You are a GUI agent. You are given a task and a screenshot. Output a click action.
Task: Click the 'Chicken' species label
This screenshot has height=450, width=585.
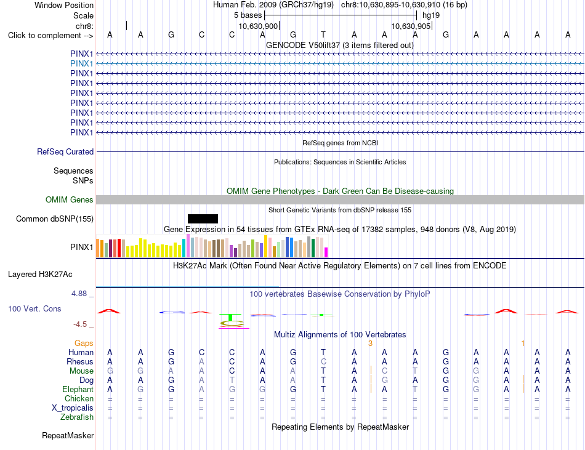[x=79, y=398]
